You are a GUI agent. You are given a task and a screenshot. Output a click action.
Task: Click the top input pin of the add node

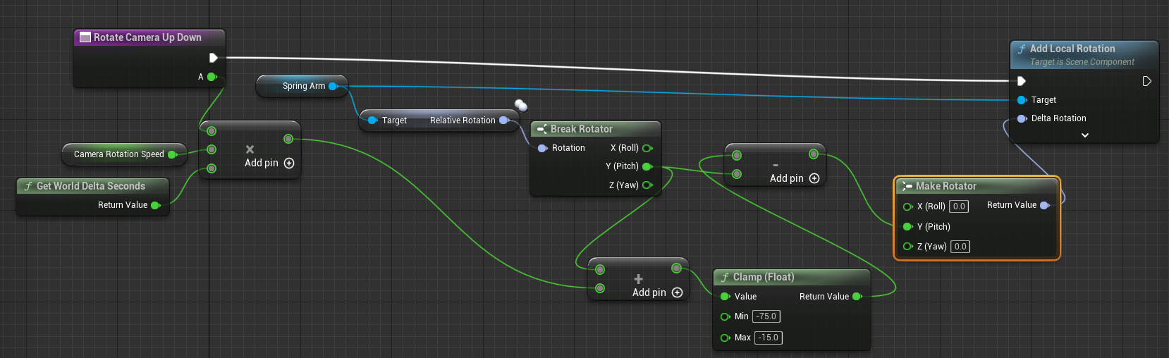[x=600, y=269]
